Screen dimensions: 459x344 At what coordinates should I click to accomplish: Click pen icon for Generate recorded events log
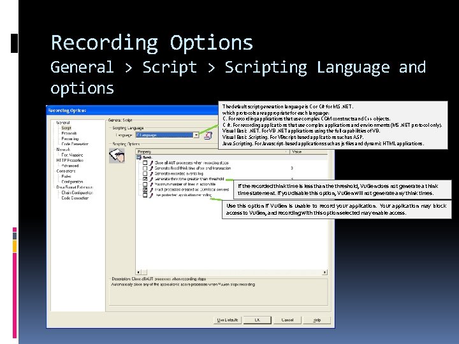tap(151, 174)
